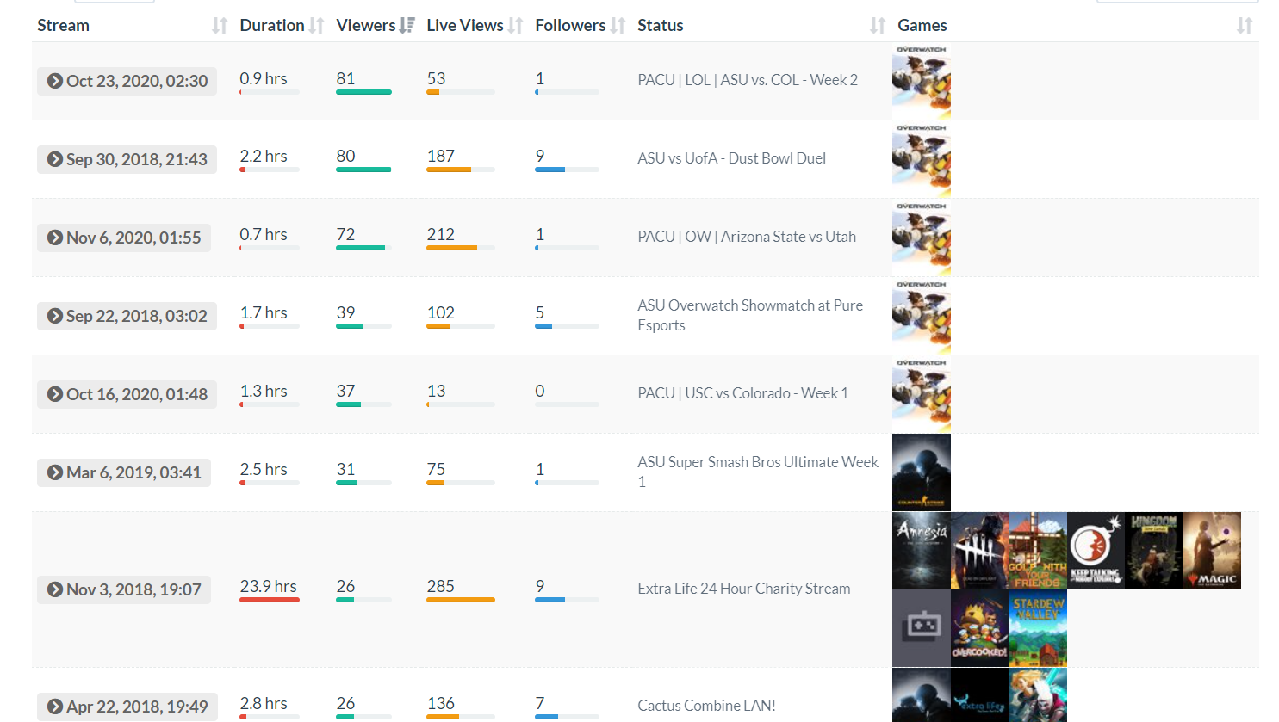Open the Oct 16, 2020, 01:48 stream
The width and height of the screenshot is (1279, 722).
pyautogui.click(x=127, y=394)
